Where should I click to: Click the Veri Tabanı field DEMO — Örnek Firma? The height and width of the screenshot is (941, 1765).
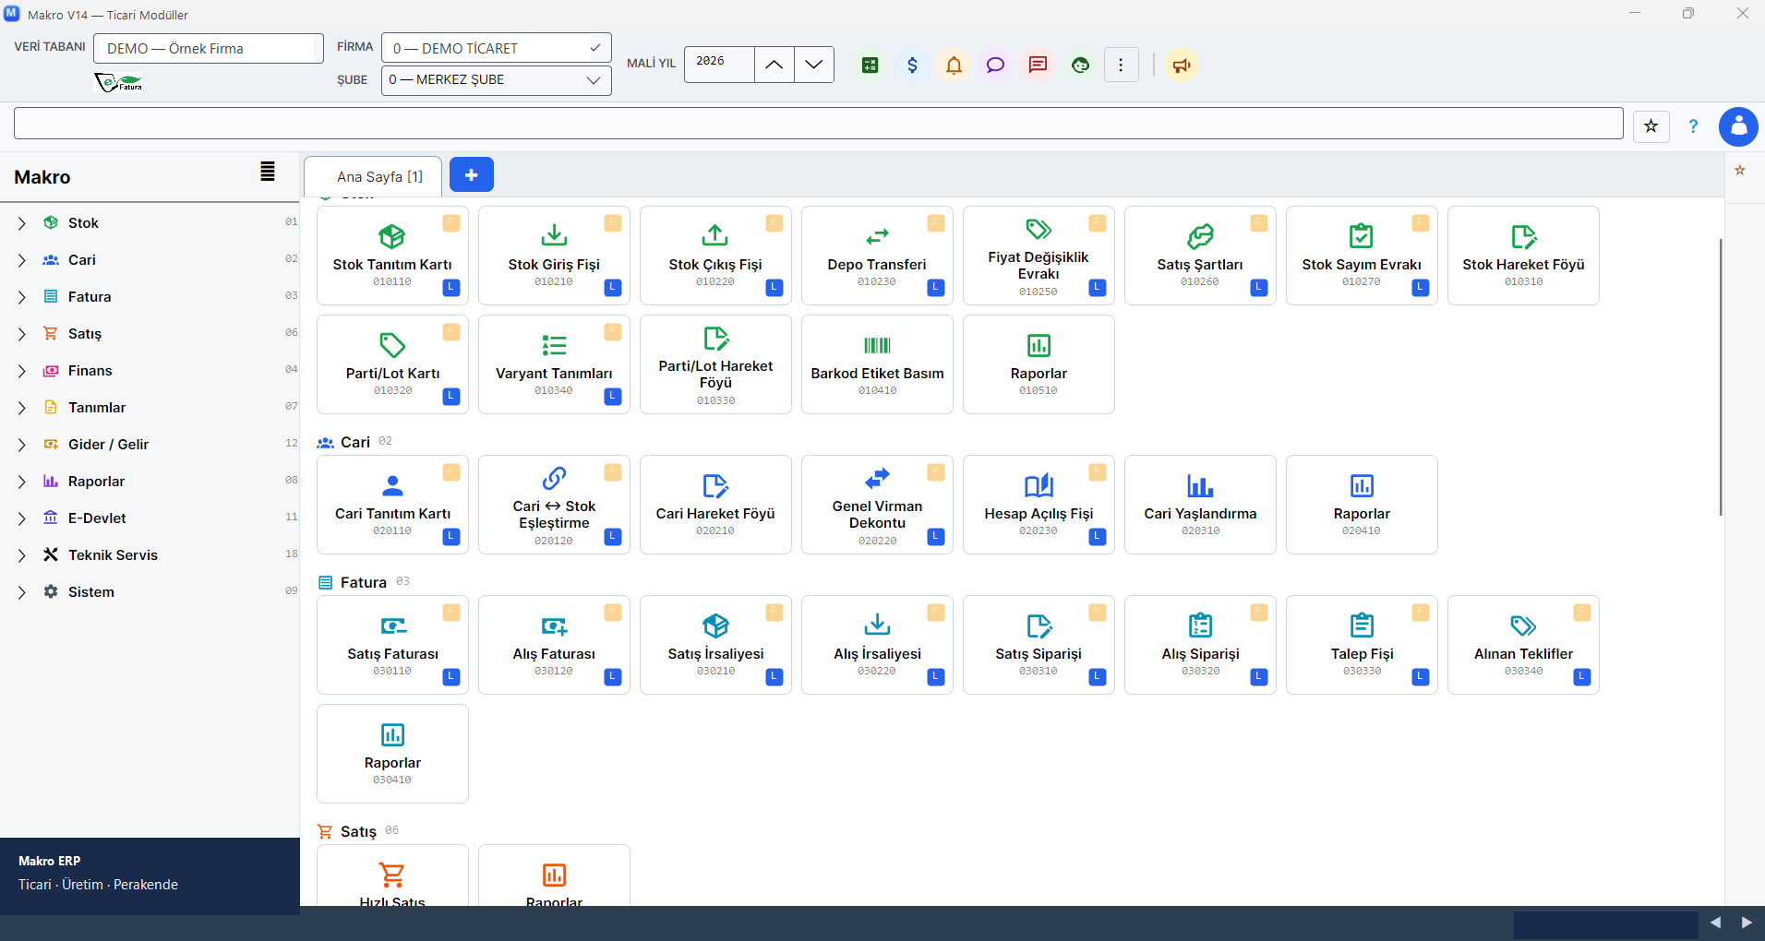209,49
